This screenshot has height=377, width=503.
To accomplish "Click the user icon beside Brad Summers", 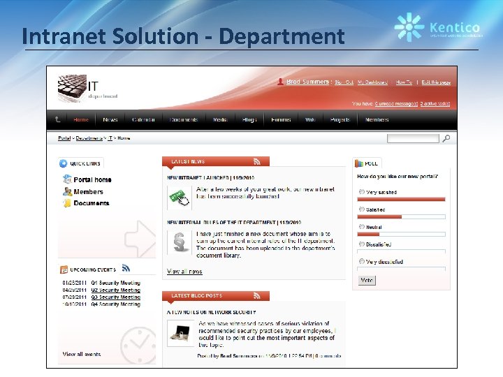I will (x=280, y=82).
